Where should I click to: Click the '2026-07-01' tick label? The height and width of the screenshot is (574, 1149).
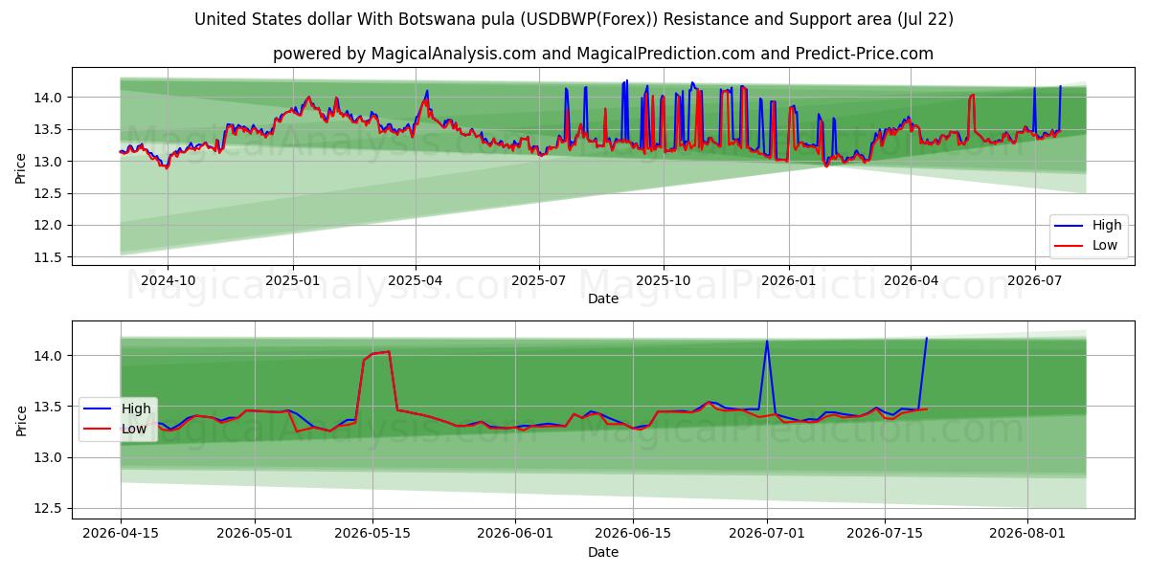pos(767,534)
